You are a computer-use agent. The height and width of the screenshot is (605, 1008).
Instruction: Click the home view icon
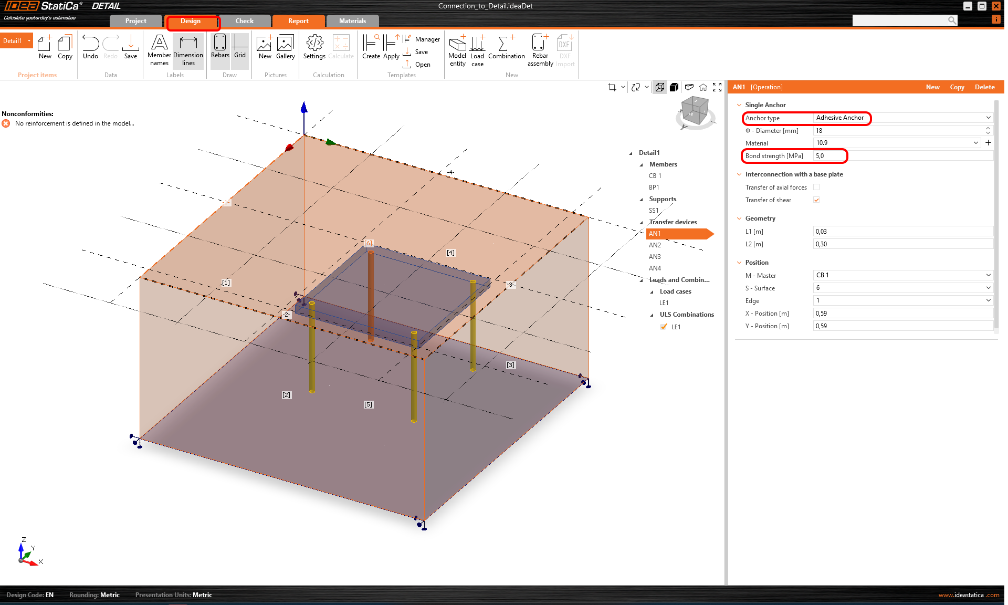pos(703,87)
